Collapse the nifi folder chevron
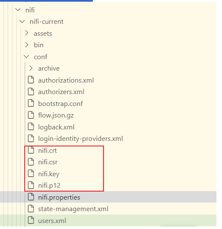 [18, 10]
